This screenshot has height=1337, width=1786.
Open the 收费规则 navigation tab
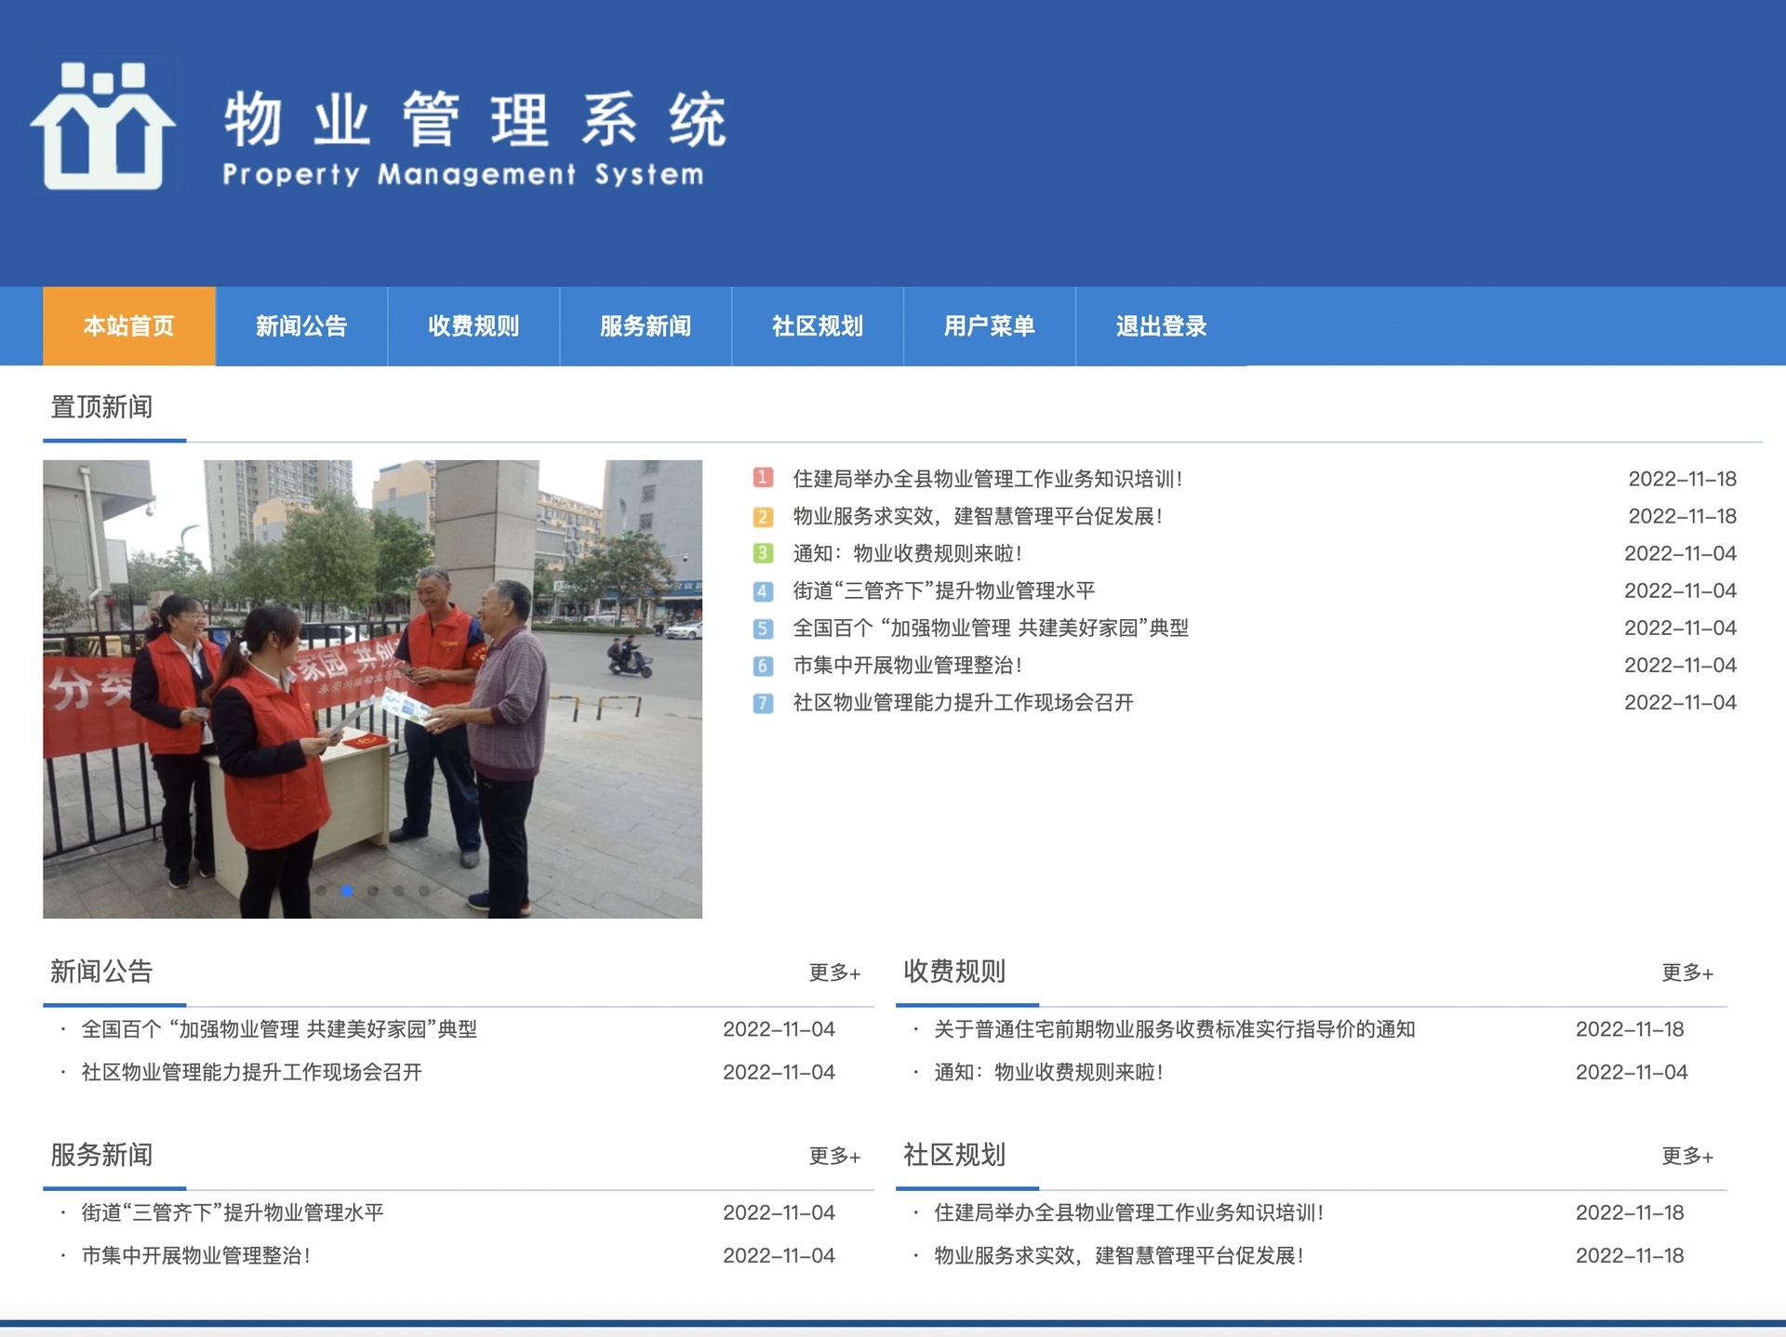(x=473, y=326)
